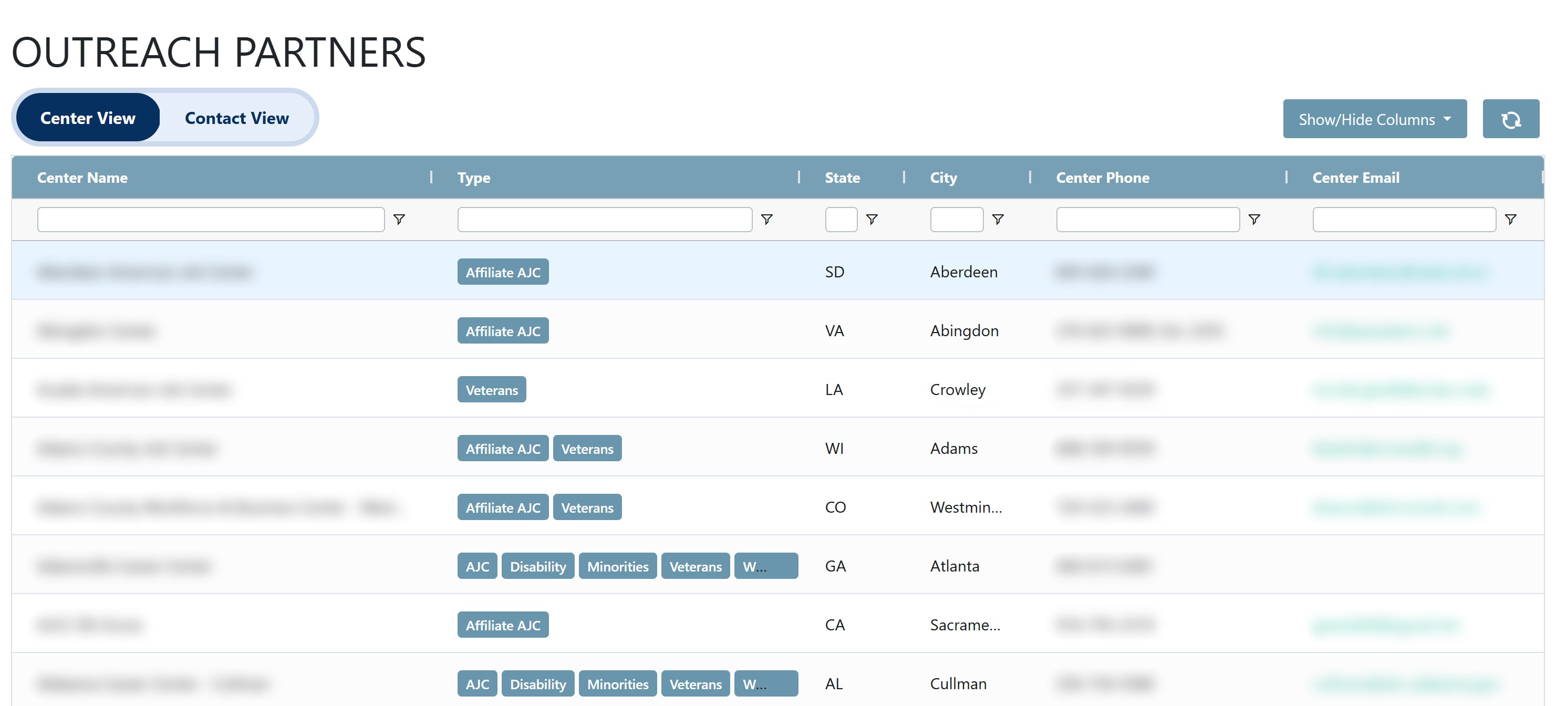Viewport: 1556px width, 706px height.
Task: Click the Center Email filter icon
Action: [1510, 219]
